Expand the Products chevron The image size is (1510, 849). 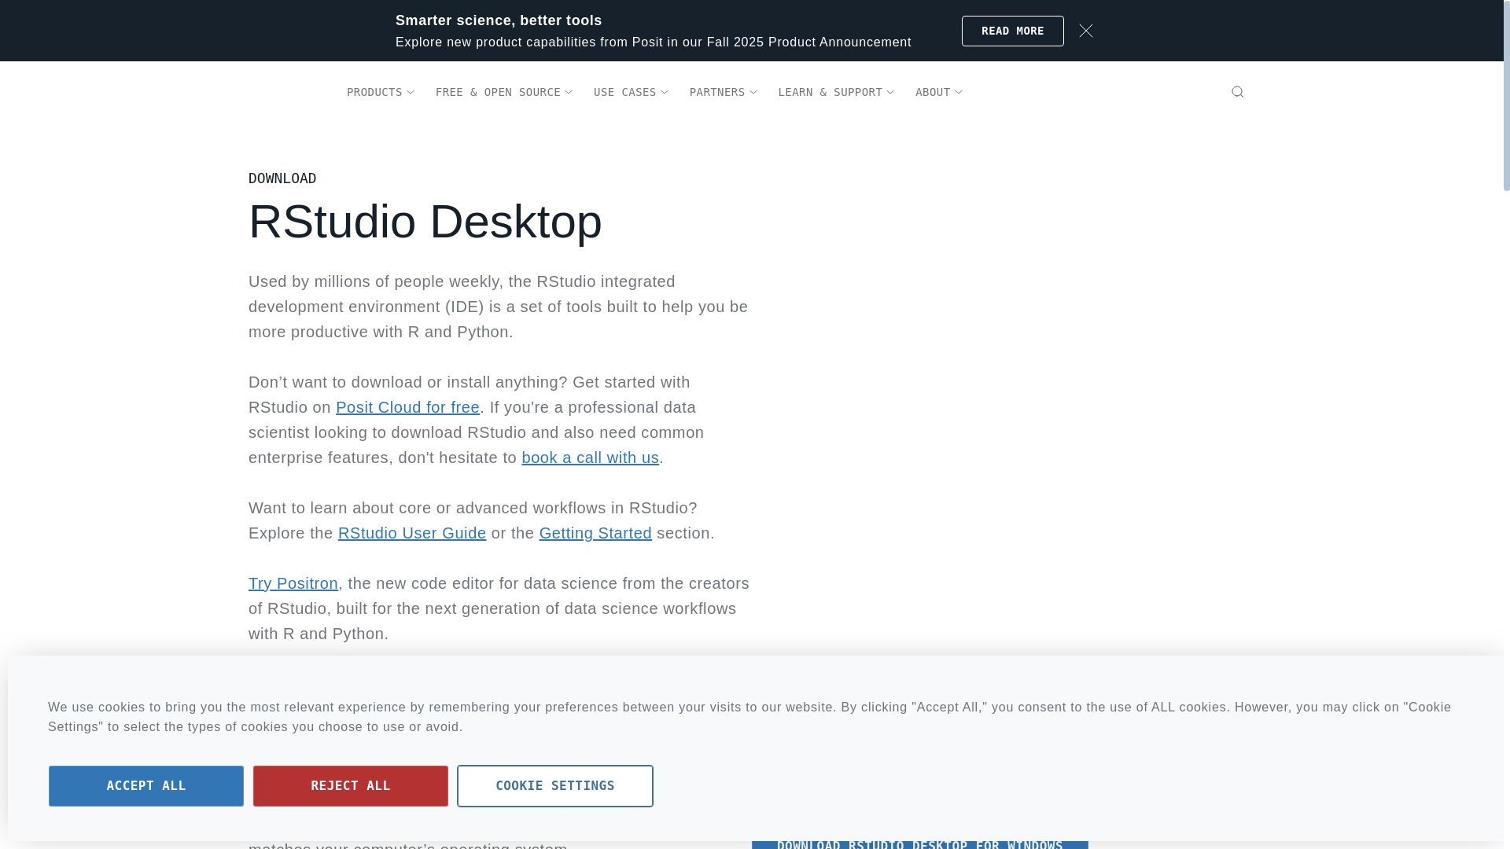pos(410,93)
